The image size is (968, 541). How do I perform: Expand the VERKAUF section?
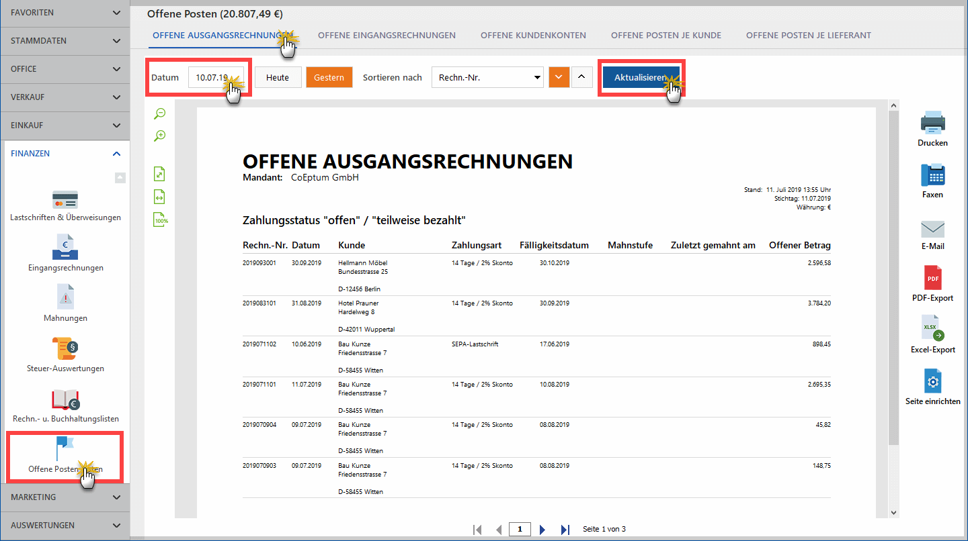click(65, 97)
